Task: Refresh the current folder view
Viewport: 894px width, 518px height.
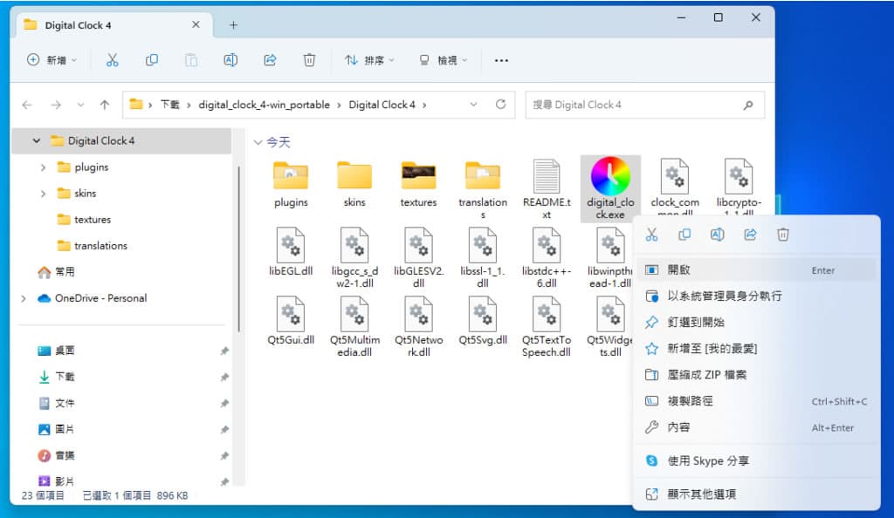Action: point(500,104)
